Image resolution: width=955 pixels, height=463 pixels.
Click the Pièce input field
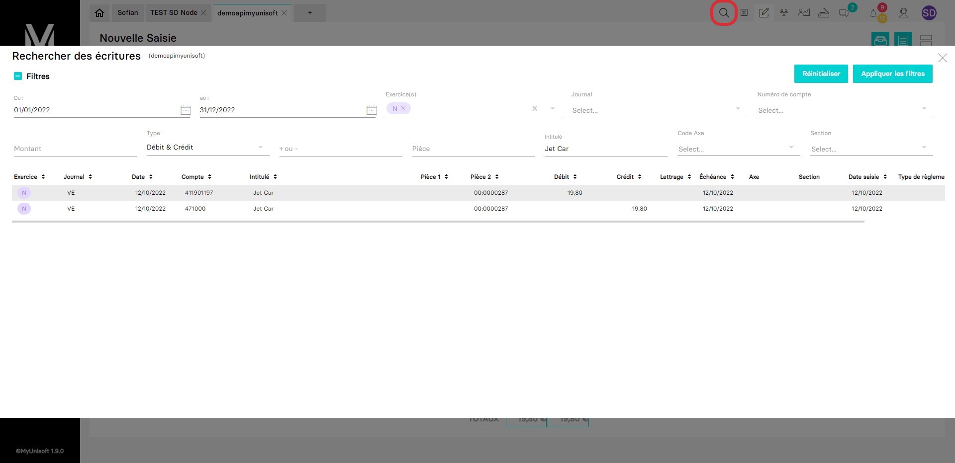pyautogui.click(x=473, y=149)
